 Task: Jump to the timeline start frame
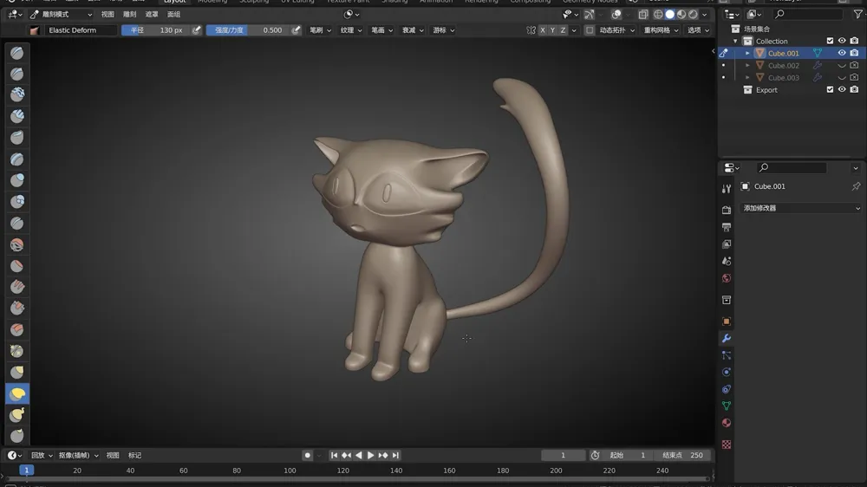[x=334, y=456]
